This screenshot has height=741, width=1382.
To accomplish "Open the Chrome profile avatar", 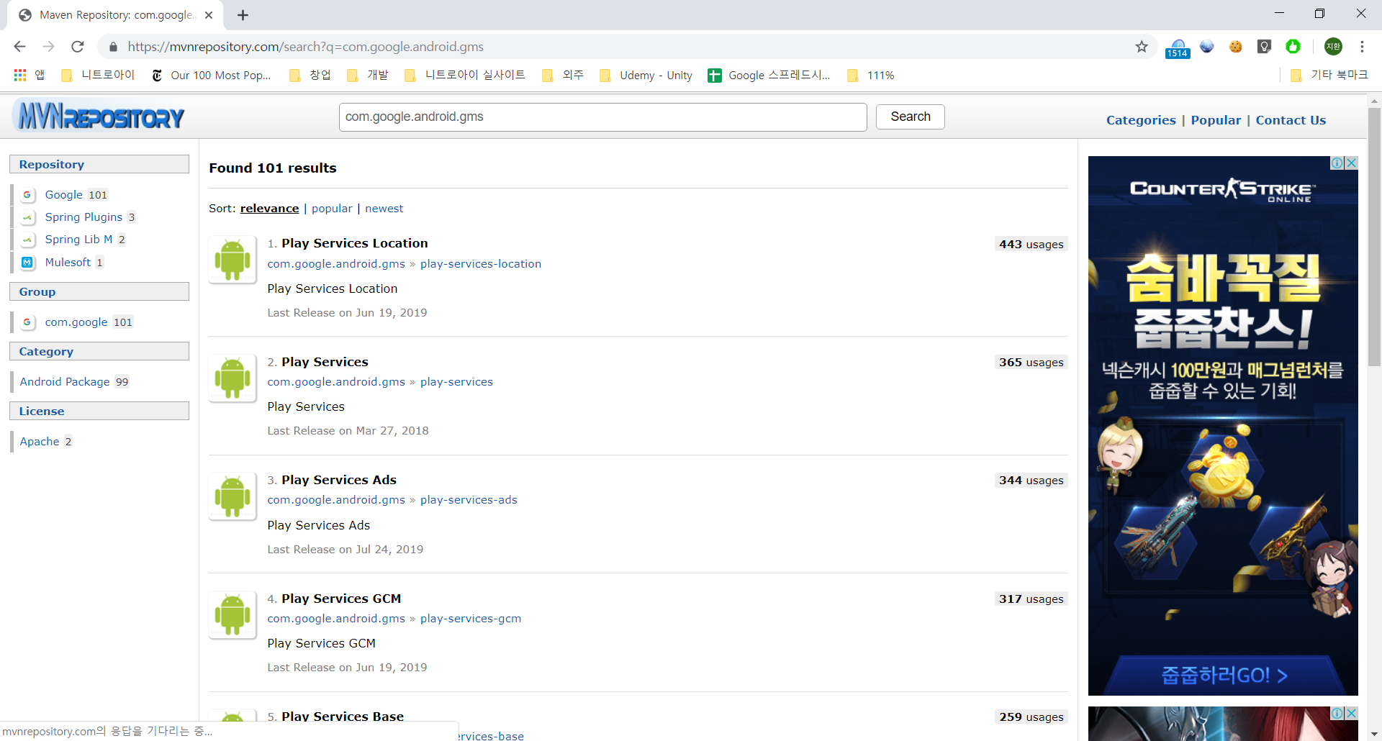I will pos(1333,47).
